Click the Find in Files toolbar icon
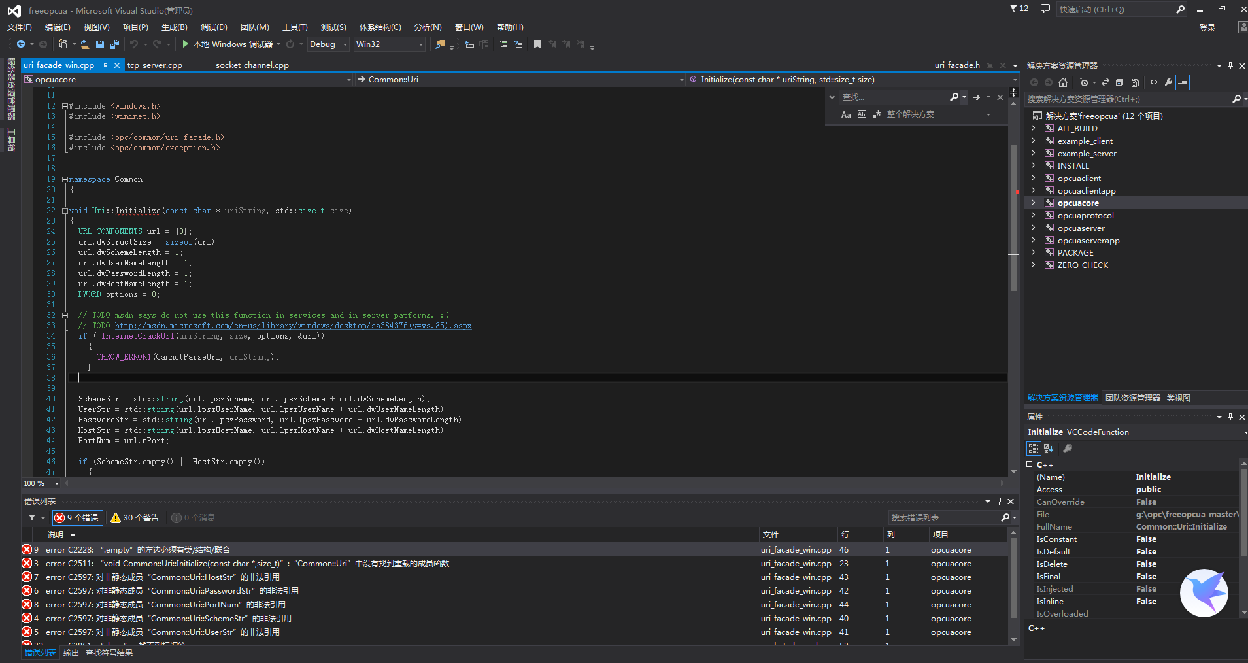Image resolution: width=1248 pixels, height=663 pixels. pyautogui.click(x=440, y=44)
